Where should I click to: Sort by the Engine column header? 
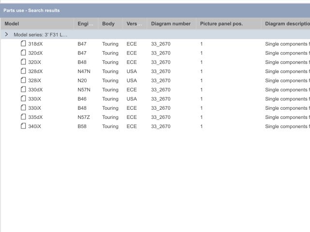point(85,24)
